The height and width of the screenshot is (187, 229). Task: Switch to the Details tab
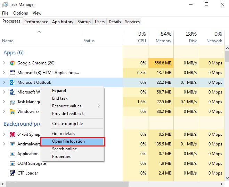115,22
